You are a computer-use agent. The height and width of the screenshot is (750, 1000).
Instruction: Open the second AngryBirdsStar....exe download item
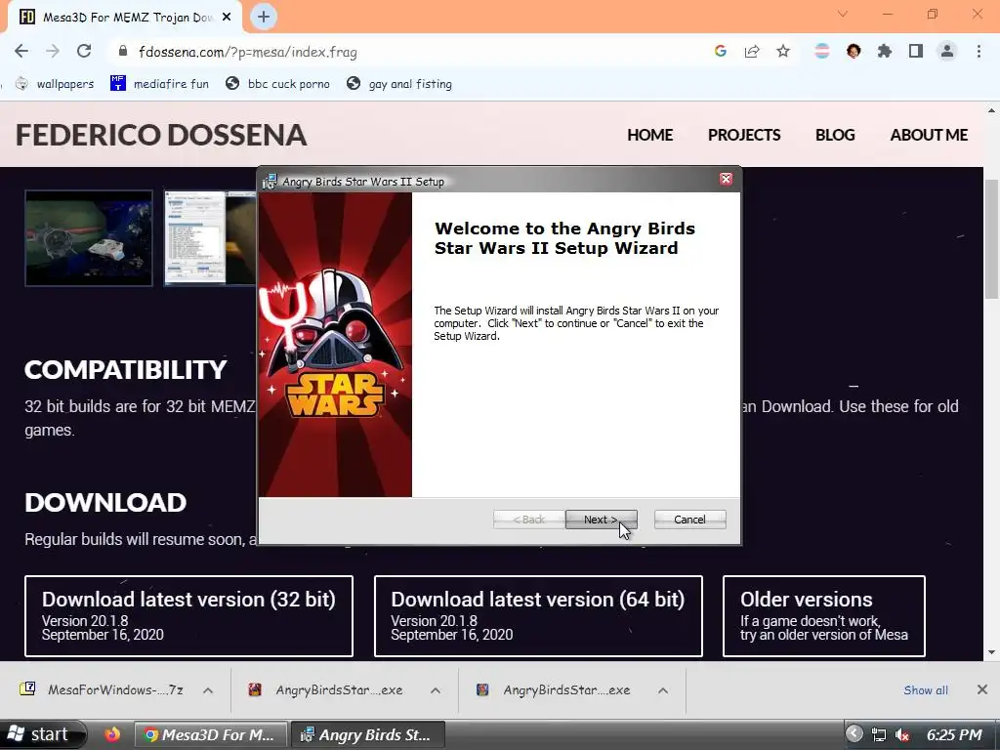[555, 689]
